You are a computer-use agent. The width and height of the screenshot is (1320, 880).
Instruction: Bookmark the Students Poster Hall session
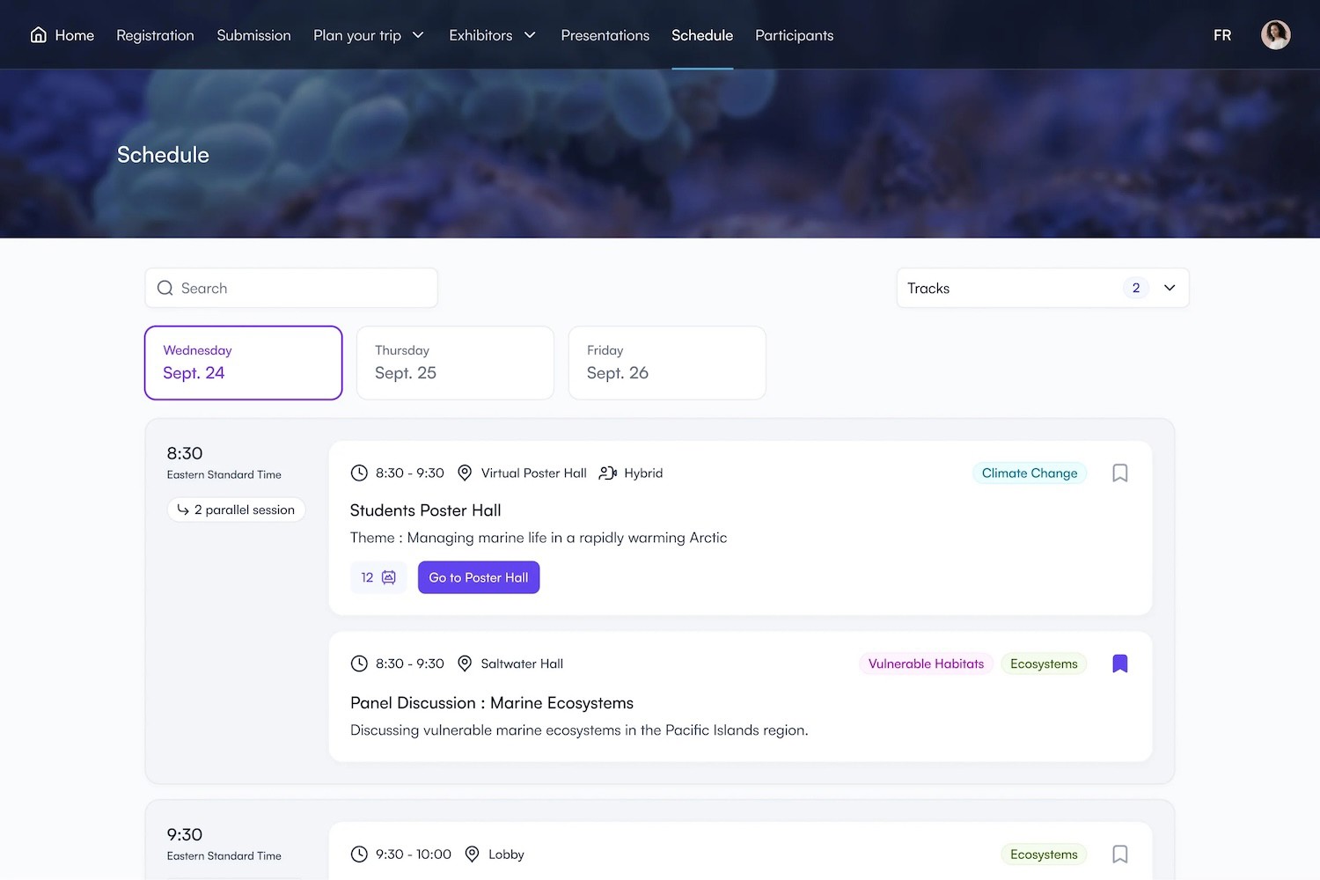pyautogui.click(x=1119, y=473)
